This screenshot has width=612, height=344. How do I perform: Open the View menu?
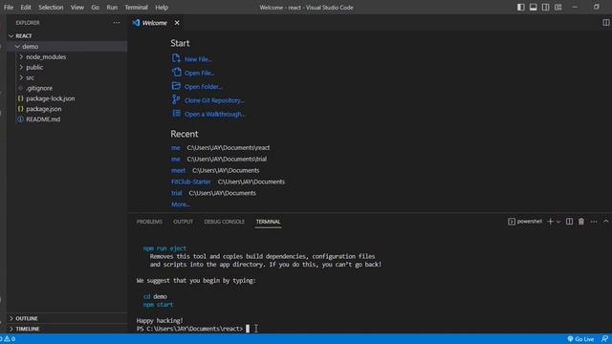pyautogui.click(x=77, y=8)
